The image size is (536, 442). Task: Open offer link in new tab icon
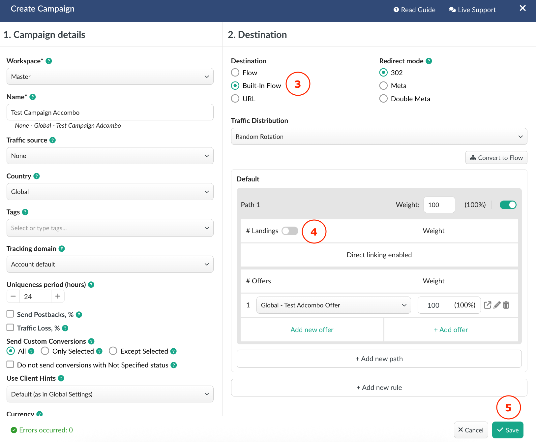pyautogui.click(x=487, y=305)
